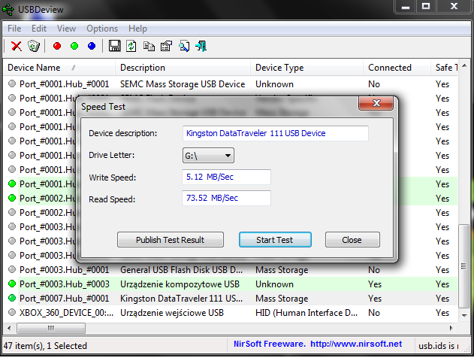Click the vertical scrollbar down arrow

pos(464,315)
